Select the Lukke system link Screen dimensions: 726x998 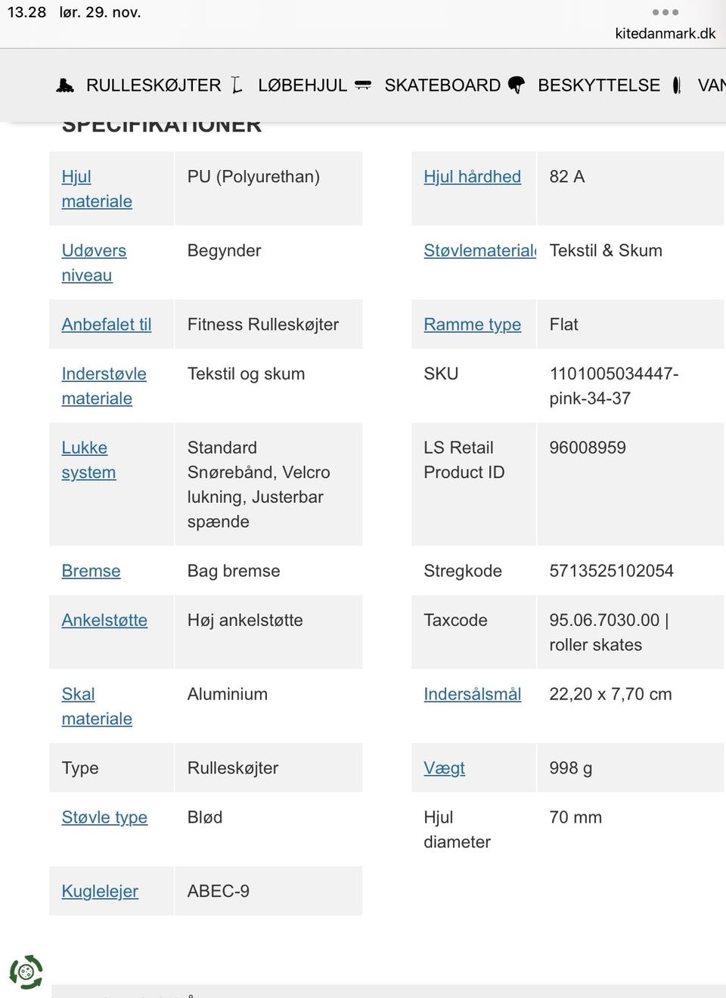pyautogui.click(x=88, y=460)
